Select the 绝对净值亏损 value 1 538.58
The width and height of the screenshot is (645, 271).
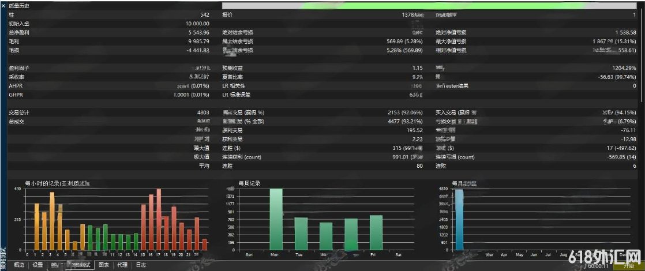tap(625, 32)
